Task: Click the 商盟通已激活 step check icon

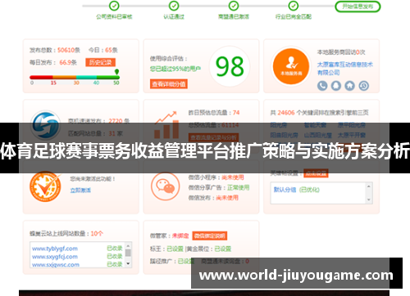Action: click(x=234, y=6)
